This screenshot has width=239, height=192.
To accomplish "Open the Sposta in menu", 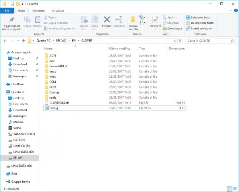I will click(84, 23).
